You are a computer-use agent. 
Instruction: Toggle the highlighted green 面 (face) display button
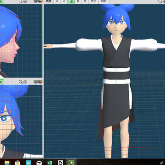tap(71, 1)
